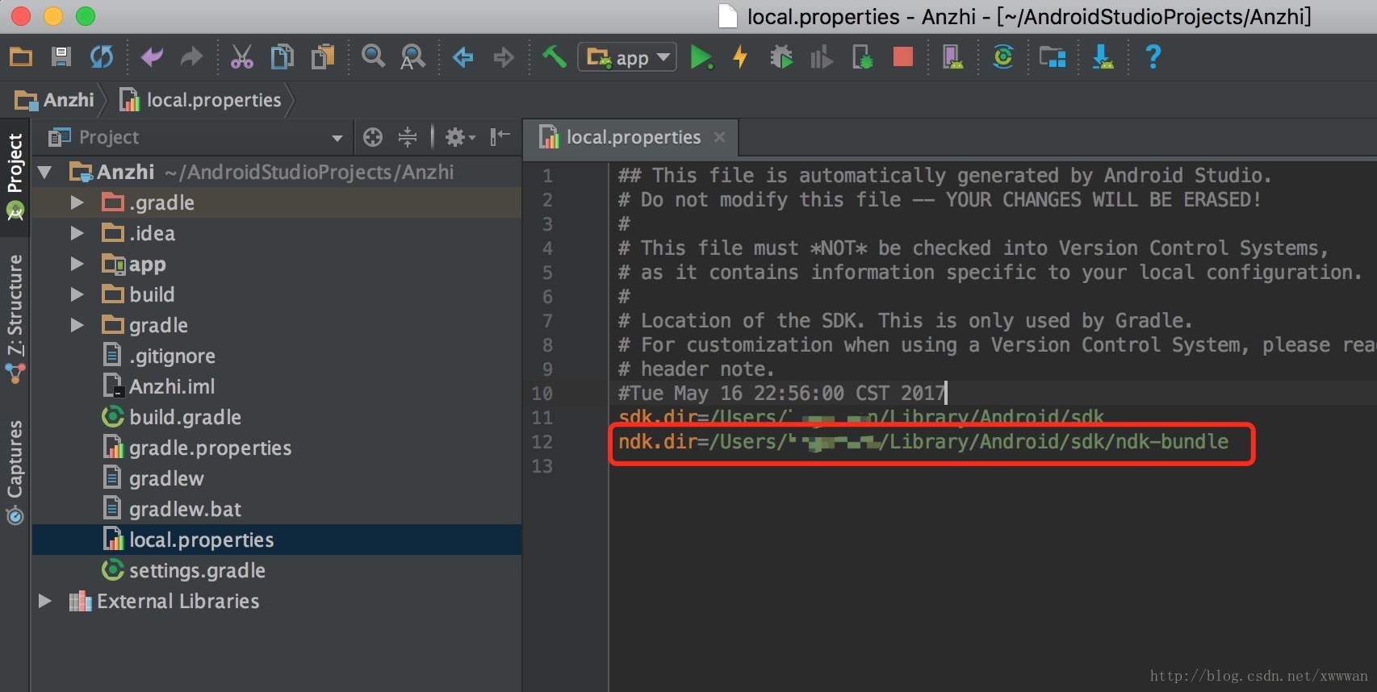Open SDK Manager download icon
Image resolution: width=1377 pixels, height=692 pixels.
1103,57
